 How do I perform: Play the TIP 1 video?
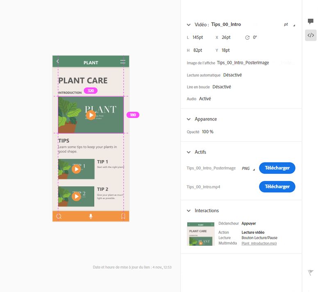76,169
